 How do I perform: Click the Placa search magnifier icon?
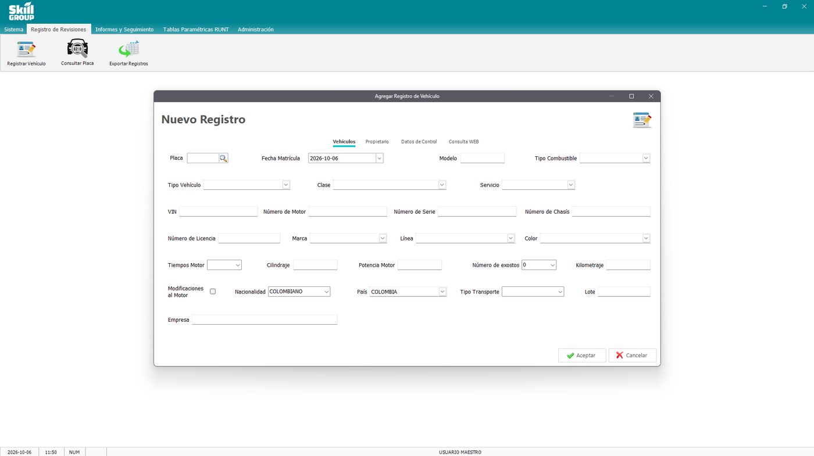(223, 158)
